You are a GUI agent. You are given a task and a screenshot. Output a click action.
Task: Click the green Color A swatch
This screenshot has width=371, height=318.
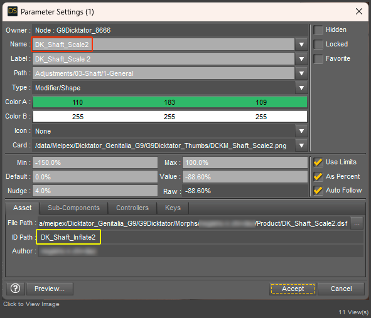pos(170,102)
